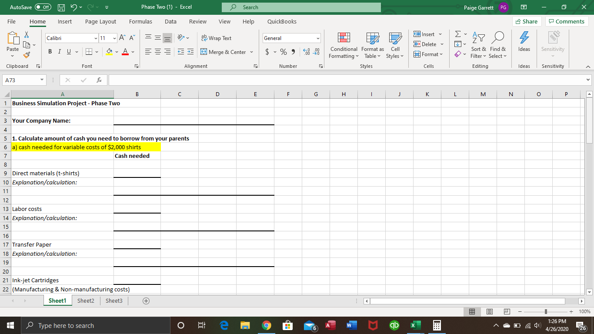594x334 pixels.
Task: Increase font size with the large A icon
Action: click(122, 38)
